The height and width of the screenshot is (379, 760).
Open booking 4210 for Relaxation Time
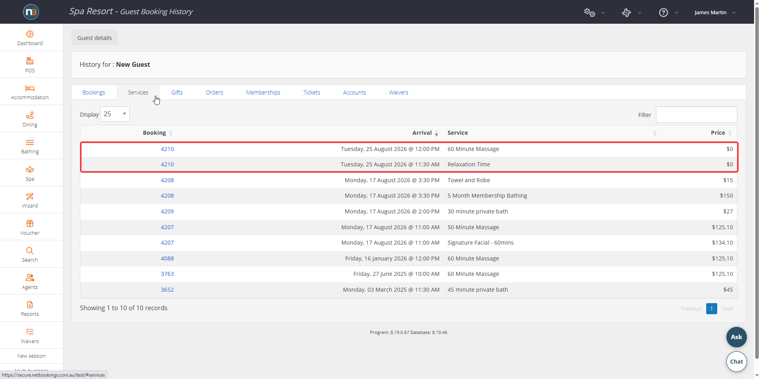pos(167,164)
